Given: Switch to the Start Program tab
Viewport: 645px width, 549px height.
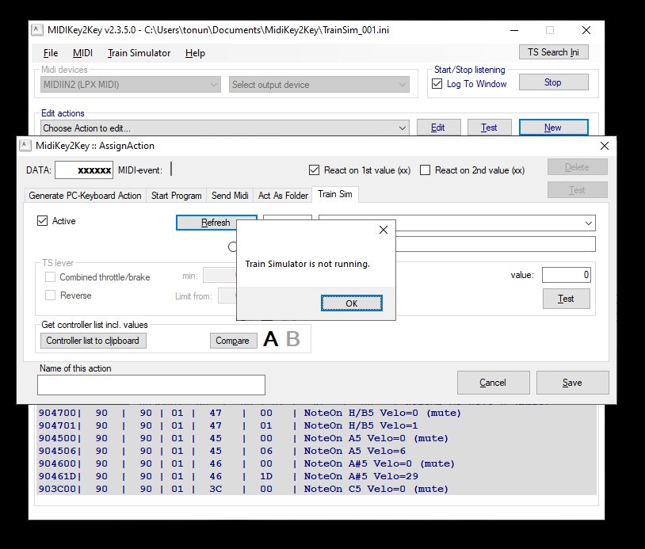Looking at the screenshot, I should pyautogui.click(x=176, y=196).
